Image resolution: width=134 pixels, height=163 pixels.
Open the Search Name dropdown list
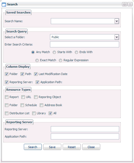click(x=117, y=21)
